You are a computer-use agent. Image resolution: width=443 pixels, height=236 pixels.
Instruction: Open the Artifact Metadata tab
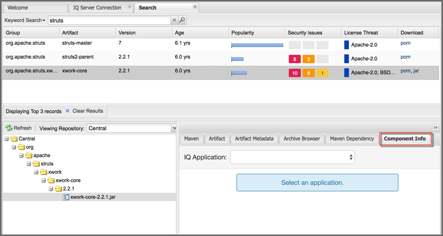254,139
